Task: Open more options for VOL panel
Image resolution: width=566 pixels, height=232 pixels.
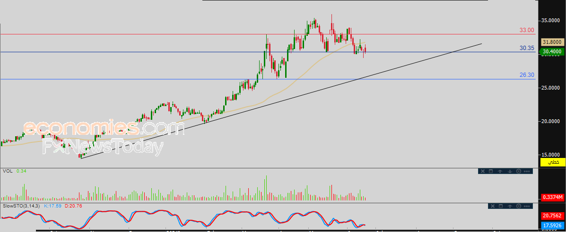Action: click(528, 171)
